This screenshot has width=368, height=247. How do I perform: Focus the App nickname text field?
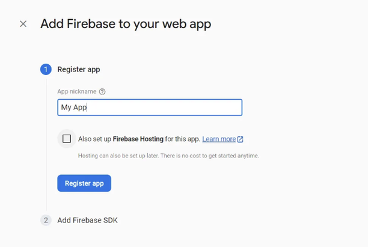click(150, 108)
